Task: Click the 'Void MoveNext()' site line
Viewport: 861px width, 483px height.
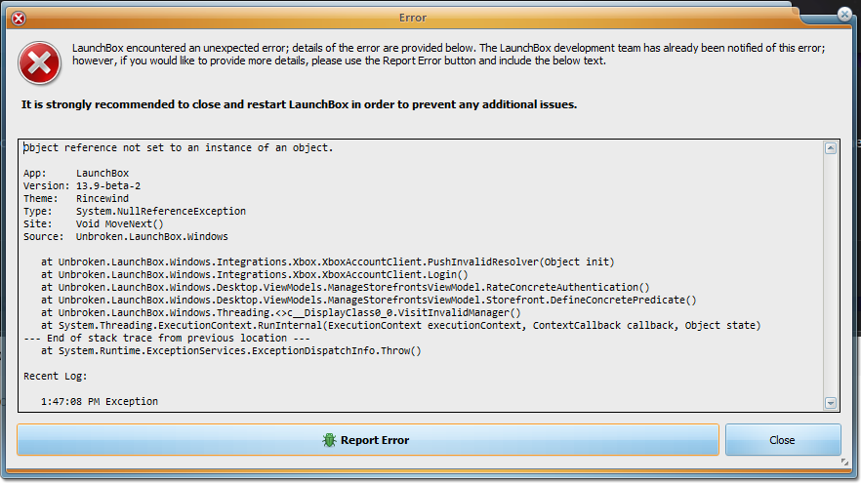Action: tap(94, 223)
